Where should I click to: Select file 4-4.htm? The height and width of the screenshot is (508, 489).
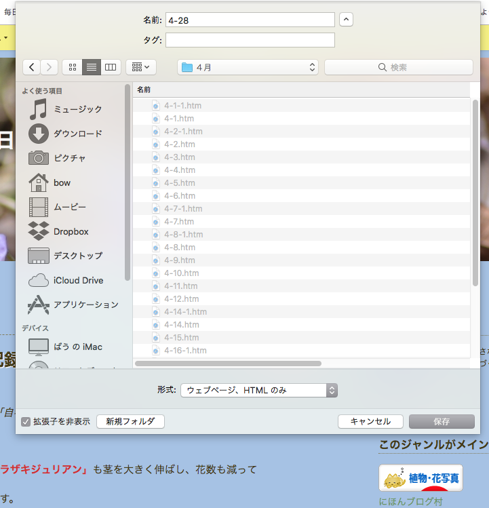coord(301,170)
